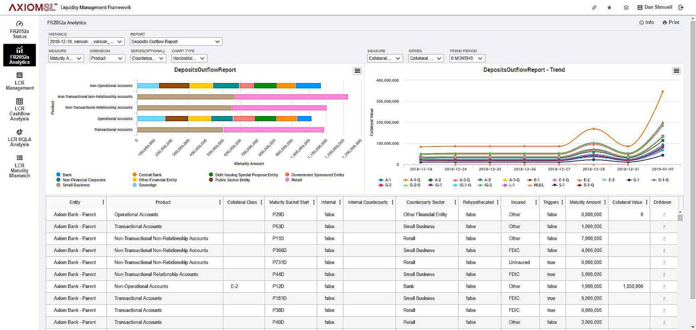Image resolution: width=696 pixels, height=330 pixels.
Task: Click the link icon in top bar
Action: click(594, 8)
